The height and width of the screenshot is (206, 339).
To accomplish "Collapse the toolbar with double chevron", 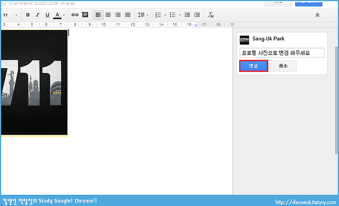I will 317,15.
